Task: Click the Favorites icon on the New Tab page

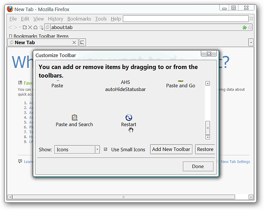Action: [20, 83]
